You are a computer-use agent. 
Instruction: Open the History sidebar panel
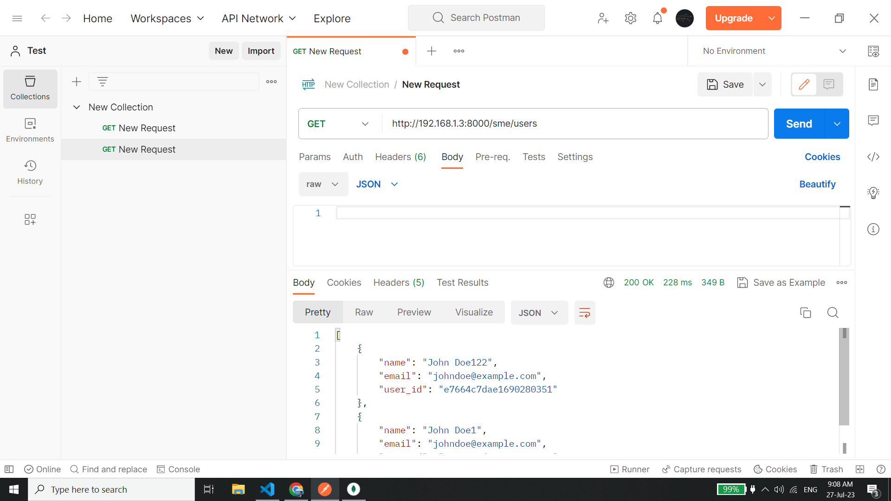click(30, 172)
